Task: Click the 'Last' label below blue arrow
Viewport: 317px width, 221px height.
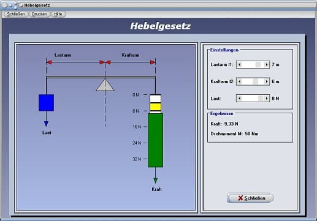Action: pos(47,133)
